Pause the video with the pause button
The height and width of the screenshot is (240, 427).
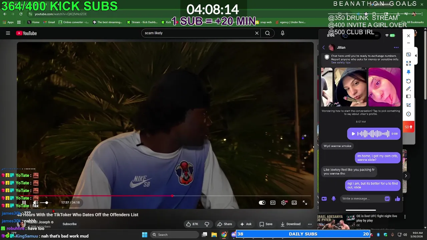pyautogui.click(x=24, y=202)
